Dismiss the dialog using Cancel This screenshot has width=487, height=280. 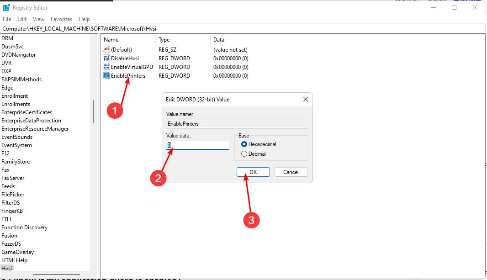tap(291, 172)
